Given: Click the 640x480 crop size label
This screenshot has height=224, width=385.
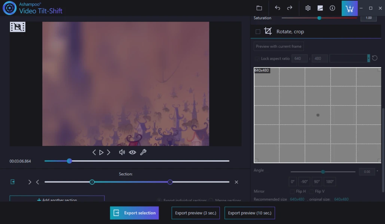Looking at the screenshot, I should (x=262, y=70).
